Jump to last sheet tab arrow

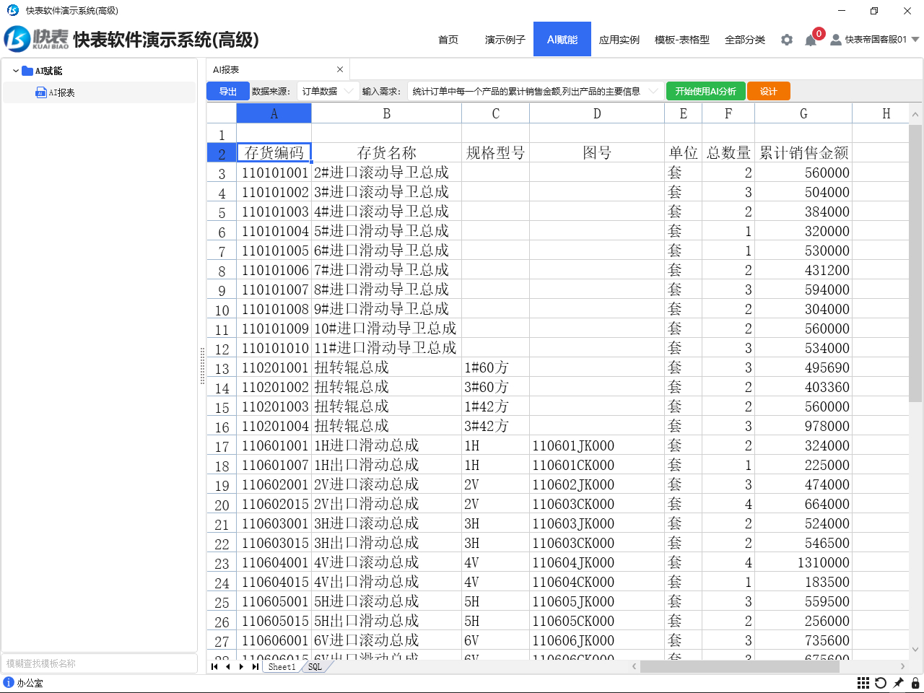(x=255, y=666)
